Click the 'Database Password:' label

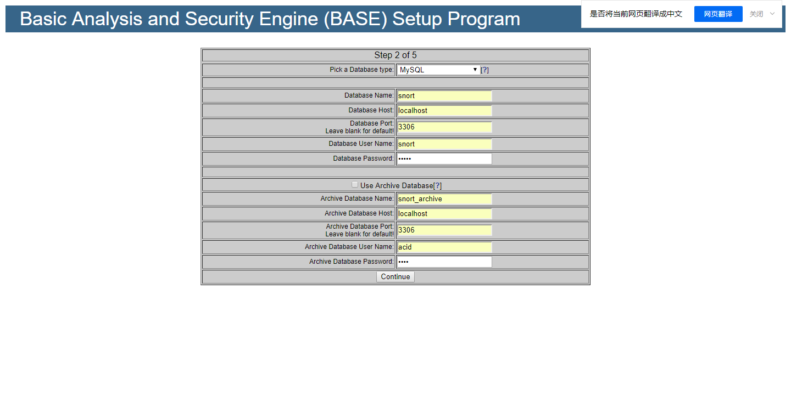(x=364, y=158)
